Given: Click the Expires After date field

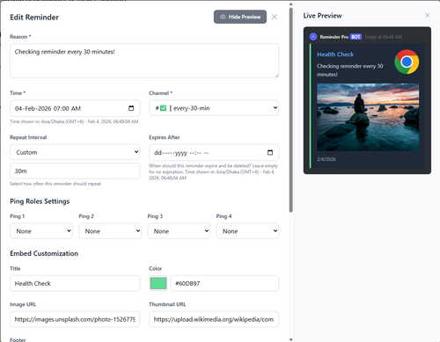Looking at the screenshot, I should click(x=214, y=152).
